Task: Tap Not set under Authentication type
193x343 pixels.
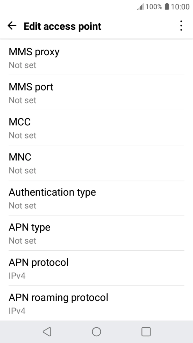Action: 22,206
